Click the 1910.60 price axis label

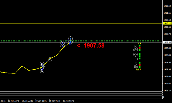click(x=167, y=20)
